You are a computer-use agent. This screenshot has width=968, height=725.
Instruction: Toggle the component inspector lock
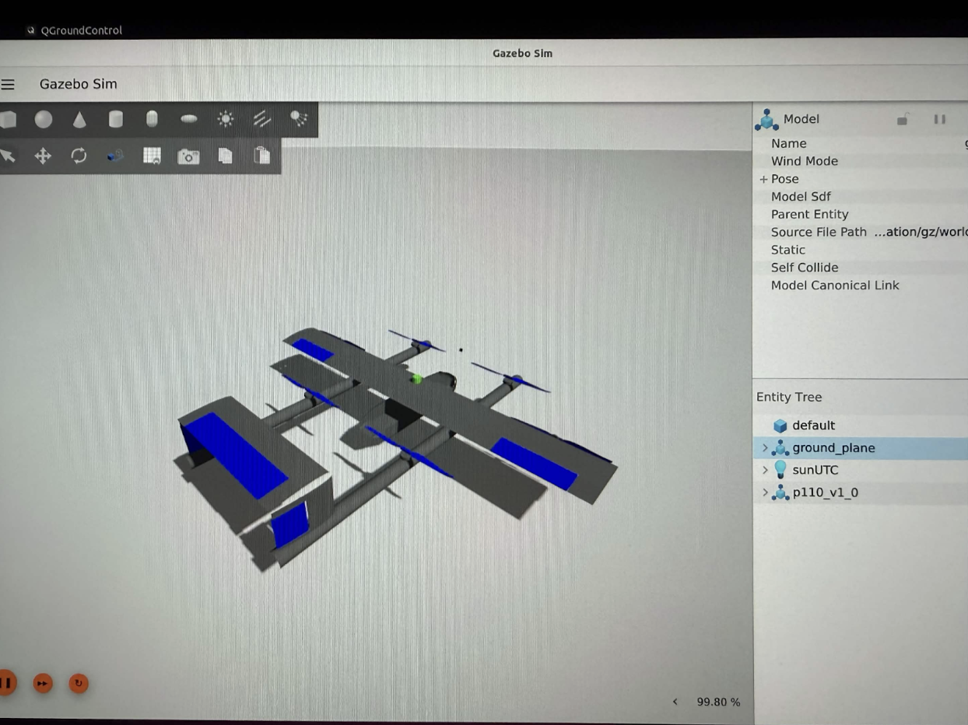tap(903, 119)
